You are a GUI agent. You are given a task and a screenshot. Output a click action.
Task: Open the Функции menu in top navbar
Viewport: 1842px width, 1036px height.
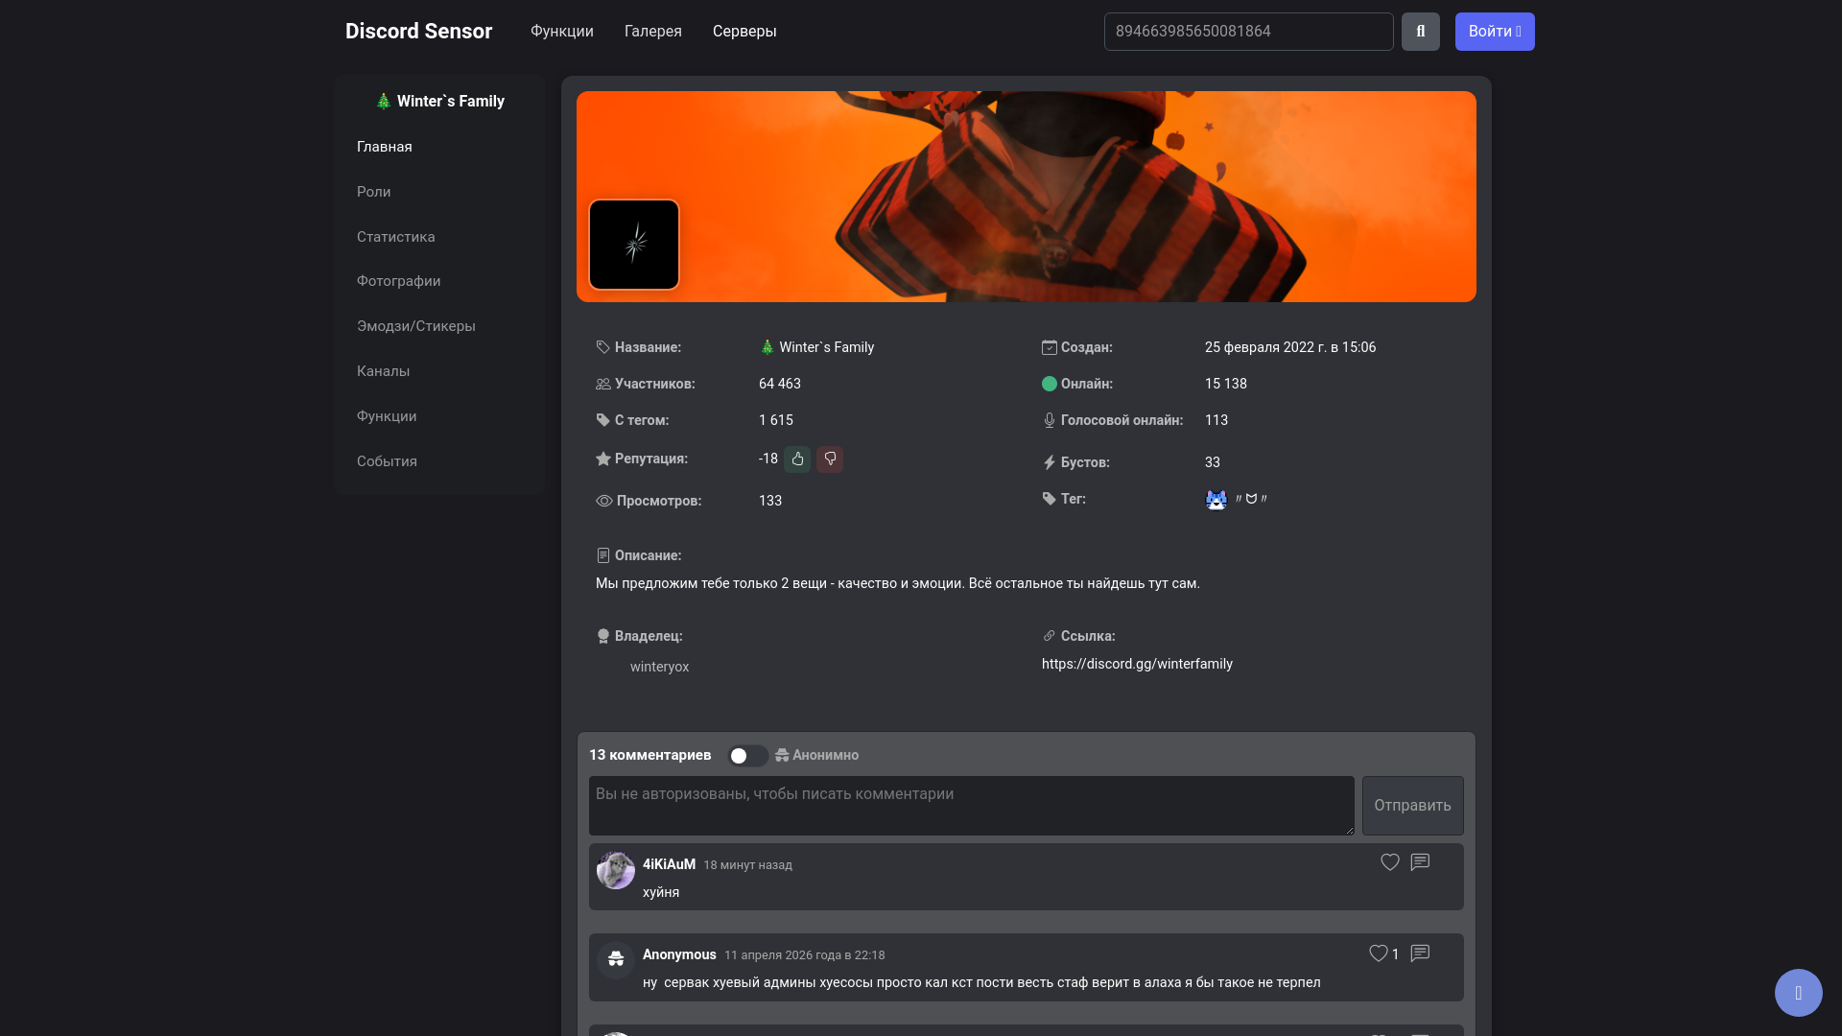pyautogui.click(x=562, y=32)
